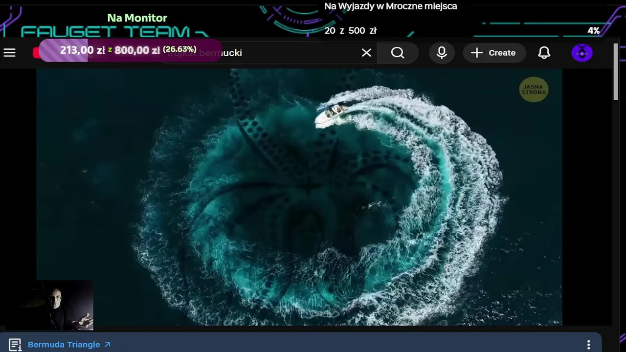Open the notifications bell

point(544,53)
